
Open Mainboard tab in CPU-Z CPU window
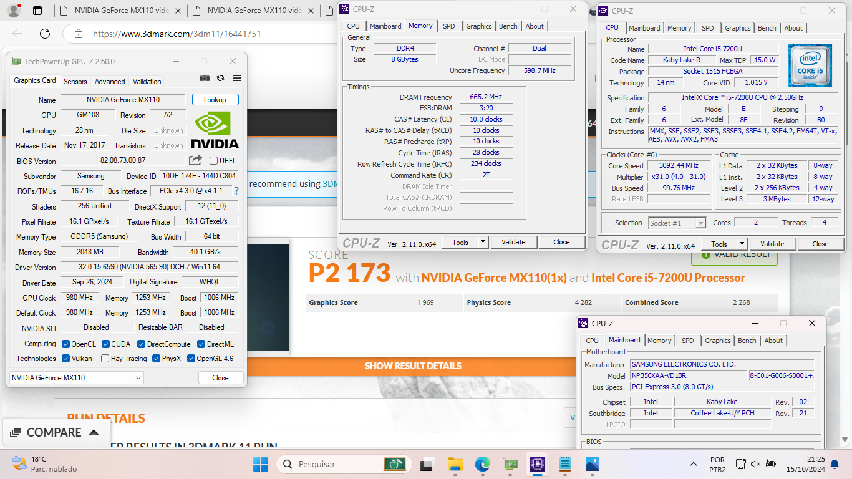(x=644, y=28)
